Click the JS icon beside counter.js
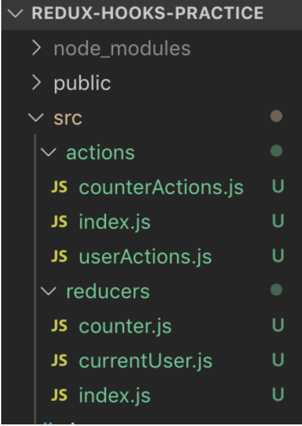Image resolution: width=302 pixels, height=426 pixels. pos(59,326)
